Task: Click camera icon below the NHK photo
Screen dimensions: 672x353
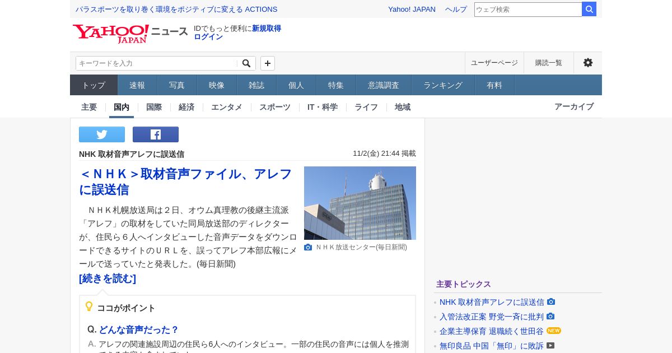Action: [x=308, y=247]
